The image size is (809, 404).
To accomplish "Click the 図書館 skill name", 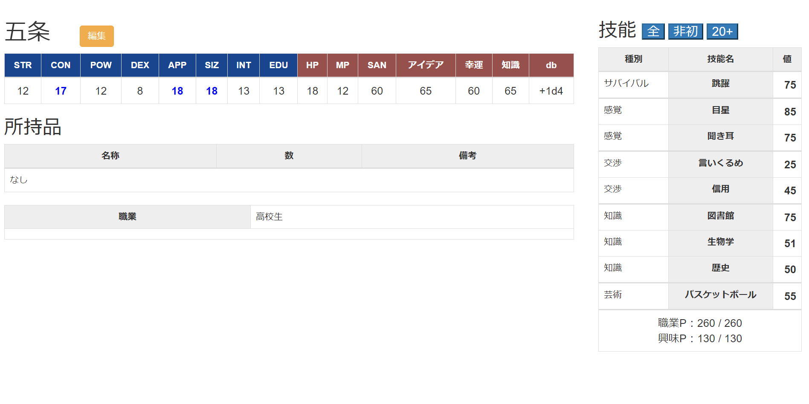I will (720, 216).
